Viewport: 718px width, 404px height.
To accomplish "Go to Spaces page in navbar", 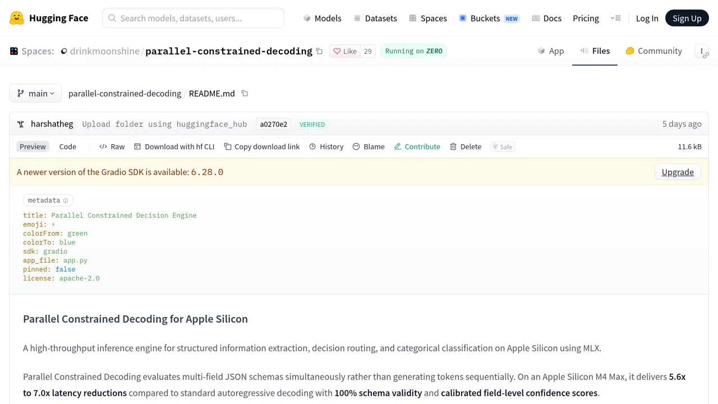I will click(x=428, y=18).
